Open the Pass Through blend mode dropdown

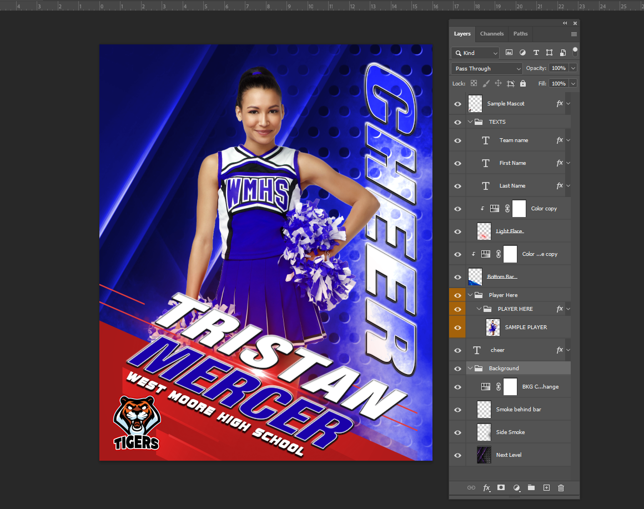(487, 68)
